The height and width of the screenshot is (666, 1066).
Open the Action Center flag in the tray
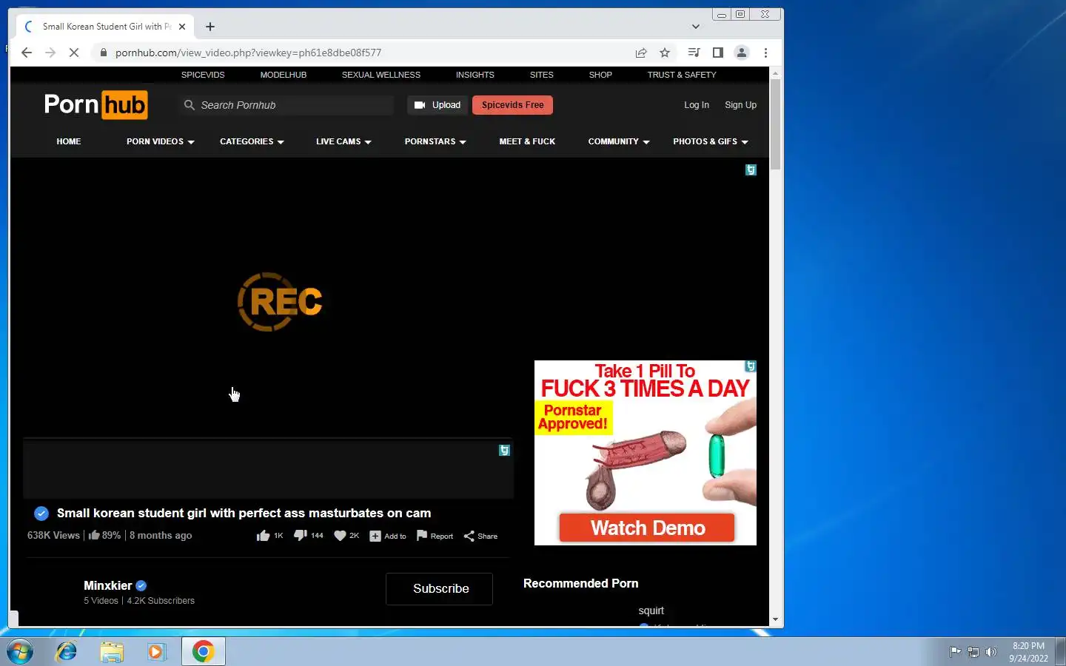click(955, 652)
